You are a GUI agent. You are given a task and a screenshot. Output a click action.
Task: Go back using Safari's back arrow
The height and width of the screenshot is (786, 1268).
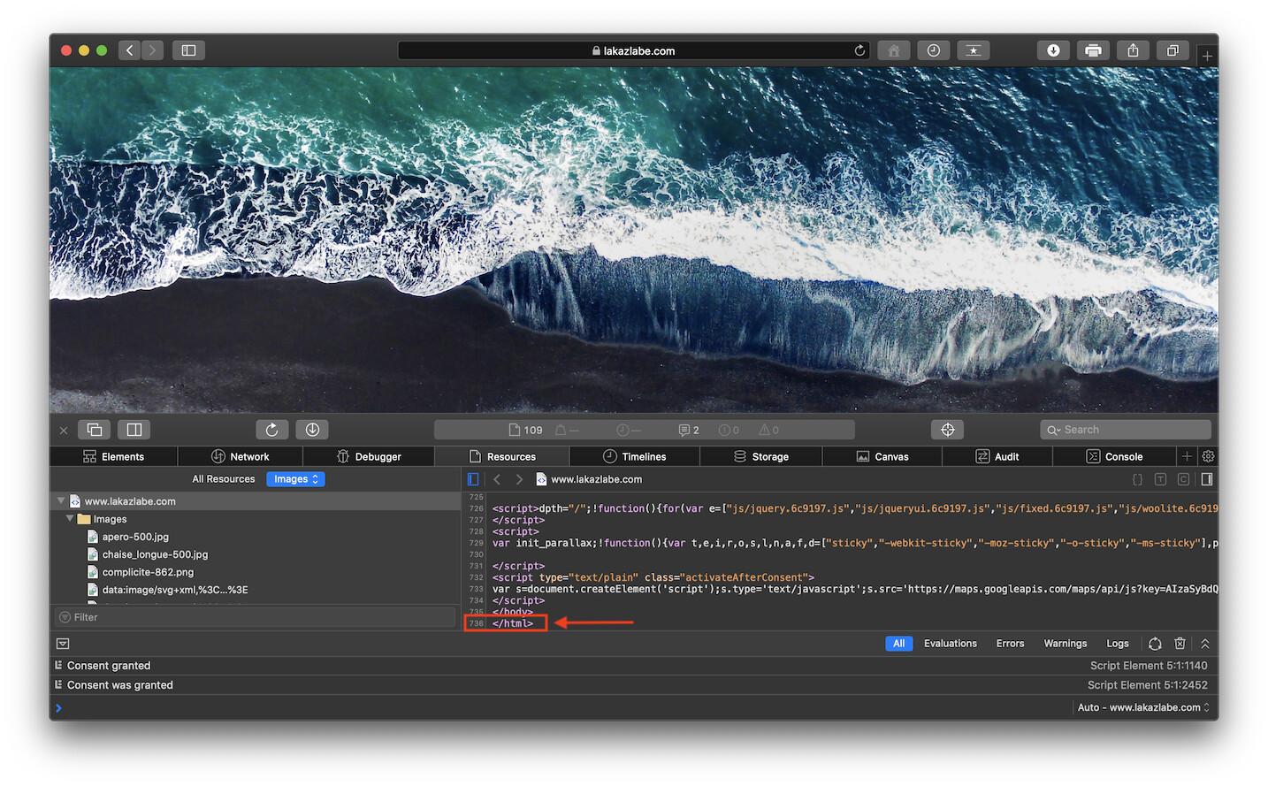click(x=130, y=50)
